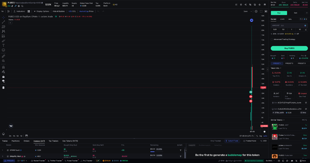The width and height of the screenshot is (310, 163).
Task: Filter the GPMM Vault holder row
Action: [x=181, y=150]
